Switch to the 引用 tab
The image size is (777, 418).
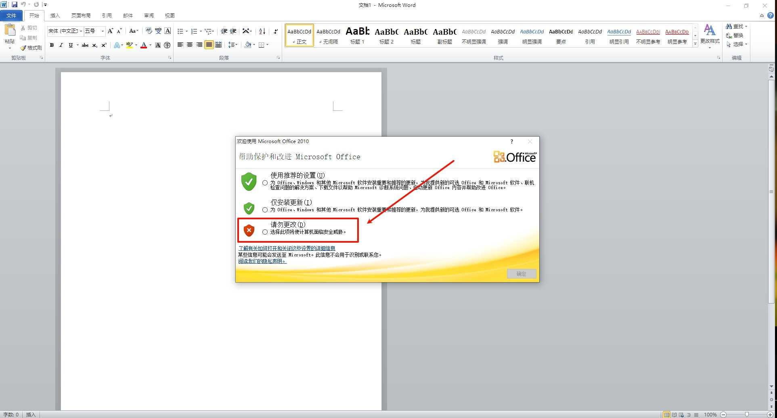point(107,15)
